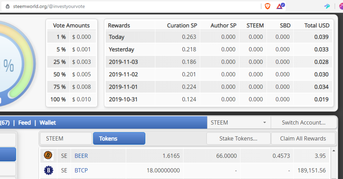
Task: Click the key extension icon in the toolbar
Action: pos(327,6)
